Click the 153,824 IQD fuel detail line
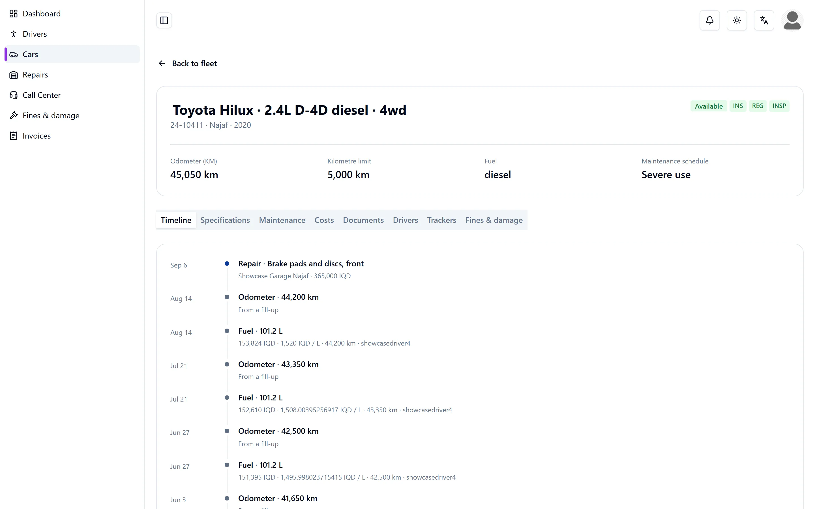Screen dimensions: 815x509 pyautogui.click(x=324, y=343)
